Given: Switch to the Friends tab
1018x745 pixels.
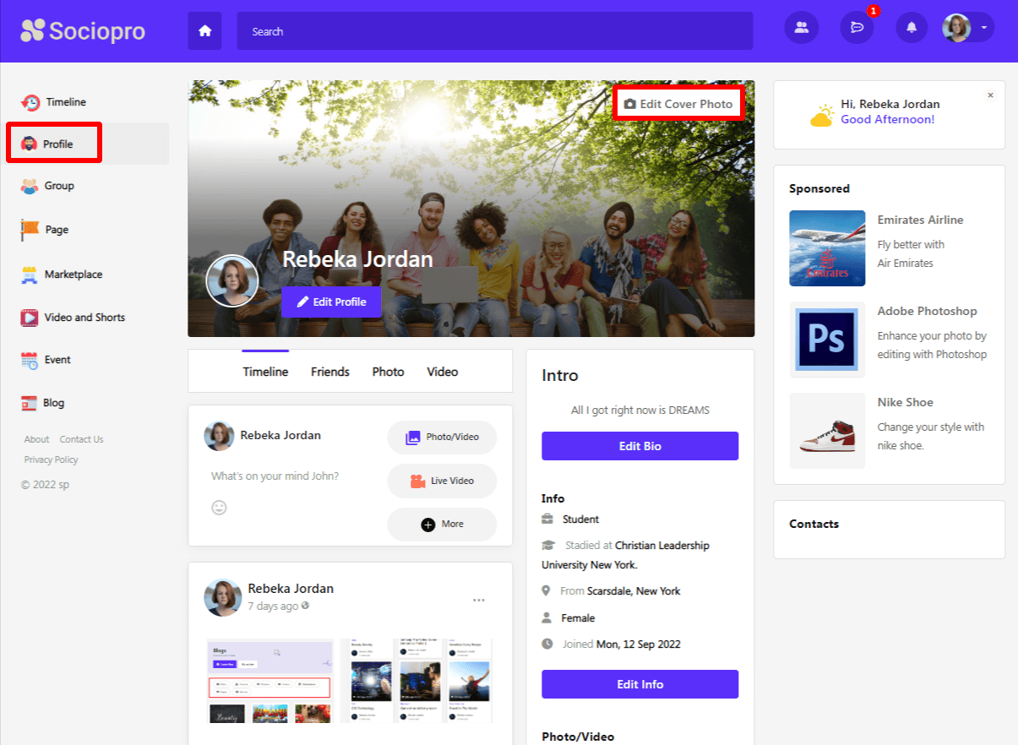Looking at the screenshot, I should tap(329, 372).
